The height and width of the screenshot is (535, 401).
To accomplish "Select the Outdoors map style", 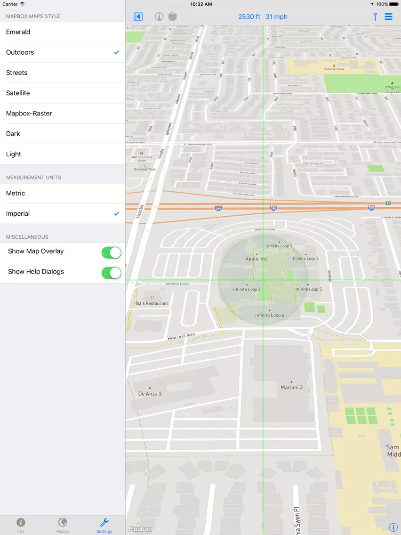I will (x=63, y=52).
